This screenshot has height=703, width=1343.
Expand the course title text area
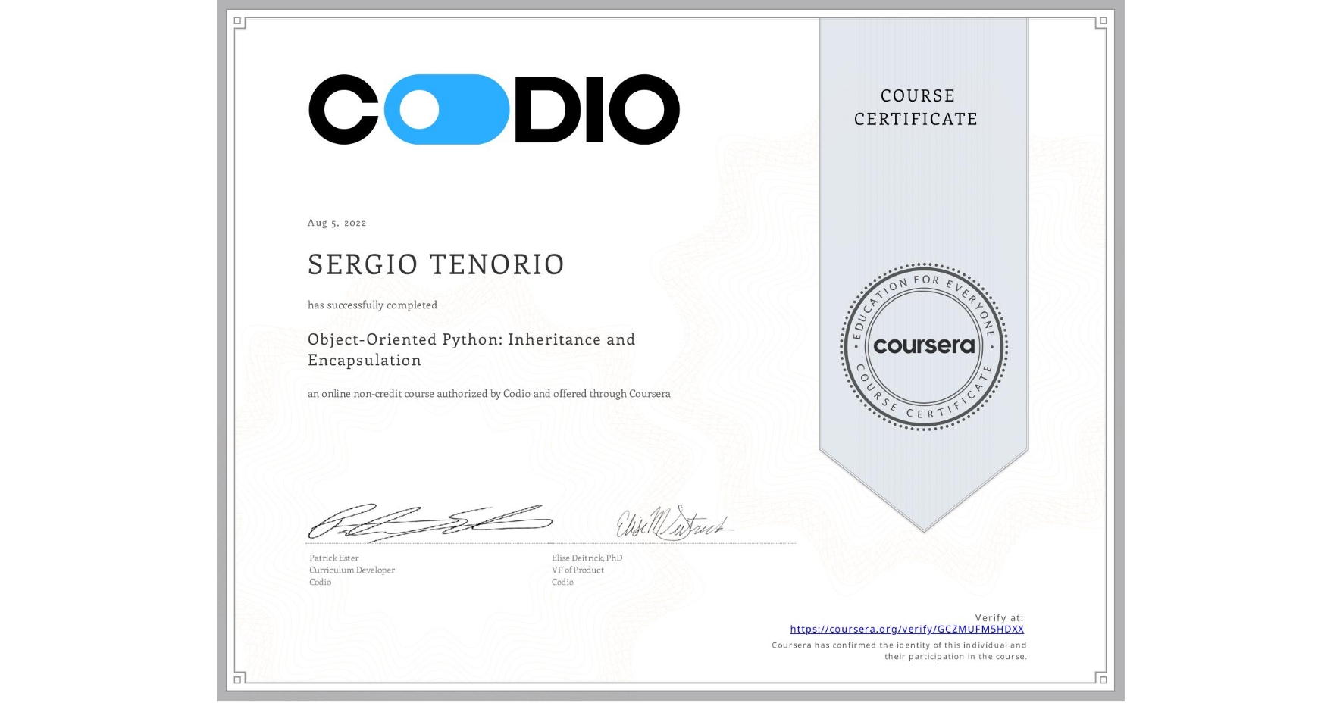[471, 349]
